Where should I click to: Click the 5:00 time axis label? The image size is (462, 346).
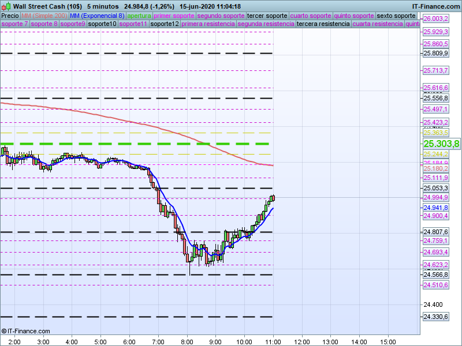100,342
